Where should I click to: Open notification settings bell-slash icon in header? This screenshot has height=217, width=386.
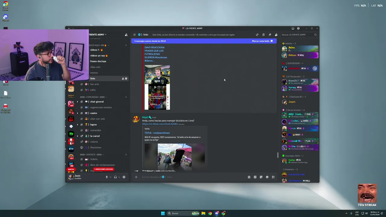(264, 35)
